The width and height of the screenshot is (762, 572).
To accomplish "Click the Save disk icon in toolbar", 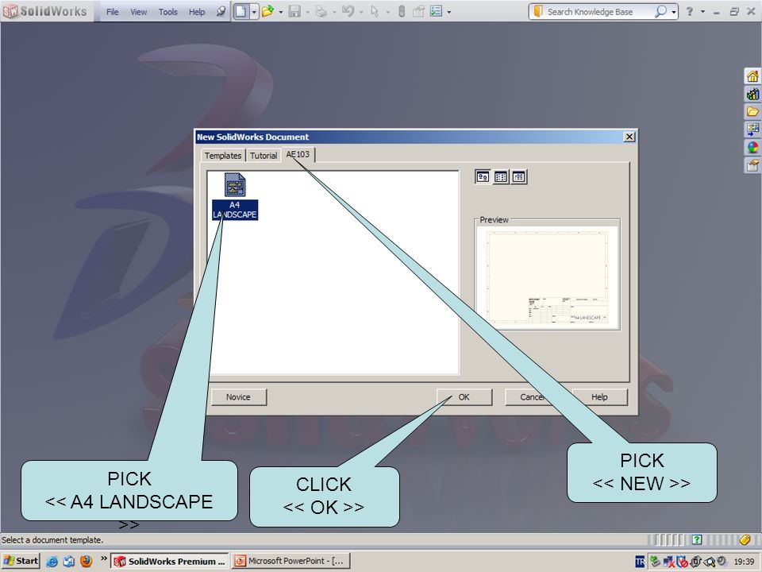I will 294,11.
